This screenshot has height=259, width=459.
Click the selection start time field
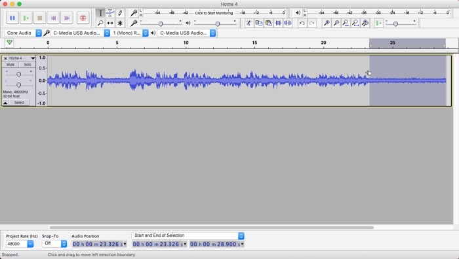coord(159,244)
